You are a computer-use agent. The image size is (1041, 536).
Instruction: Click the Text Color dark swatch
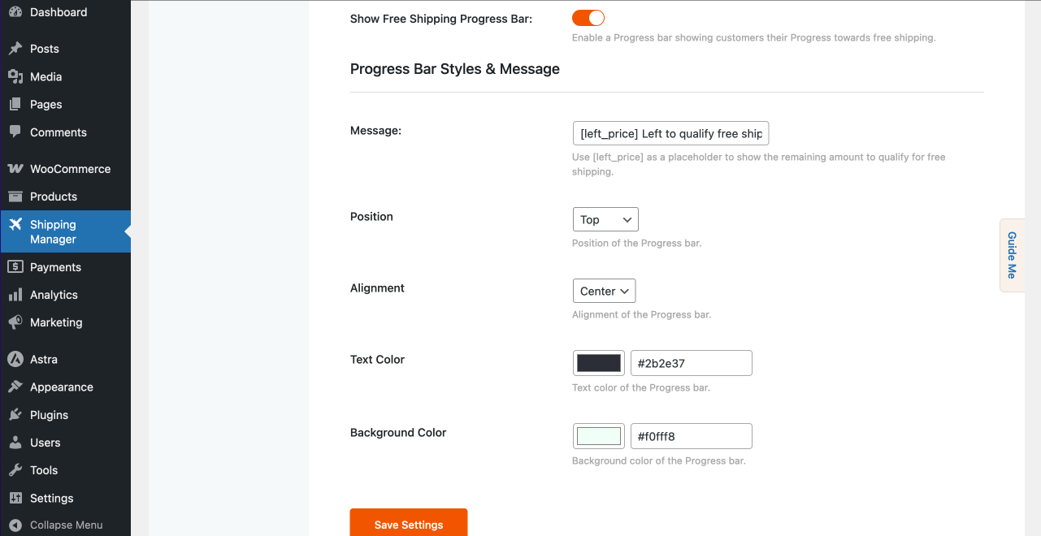(x=599, y=363)
